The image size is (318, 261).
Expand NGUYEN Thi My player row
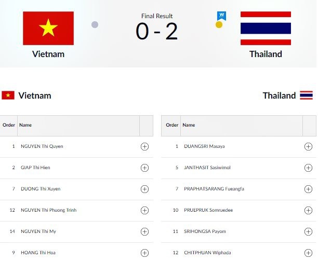point(145,231)
